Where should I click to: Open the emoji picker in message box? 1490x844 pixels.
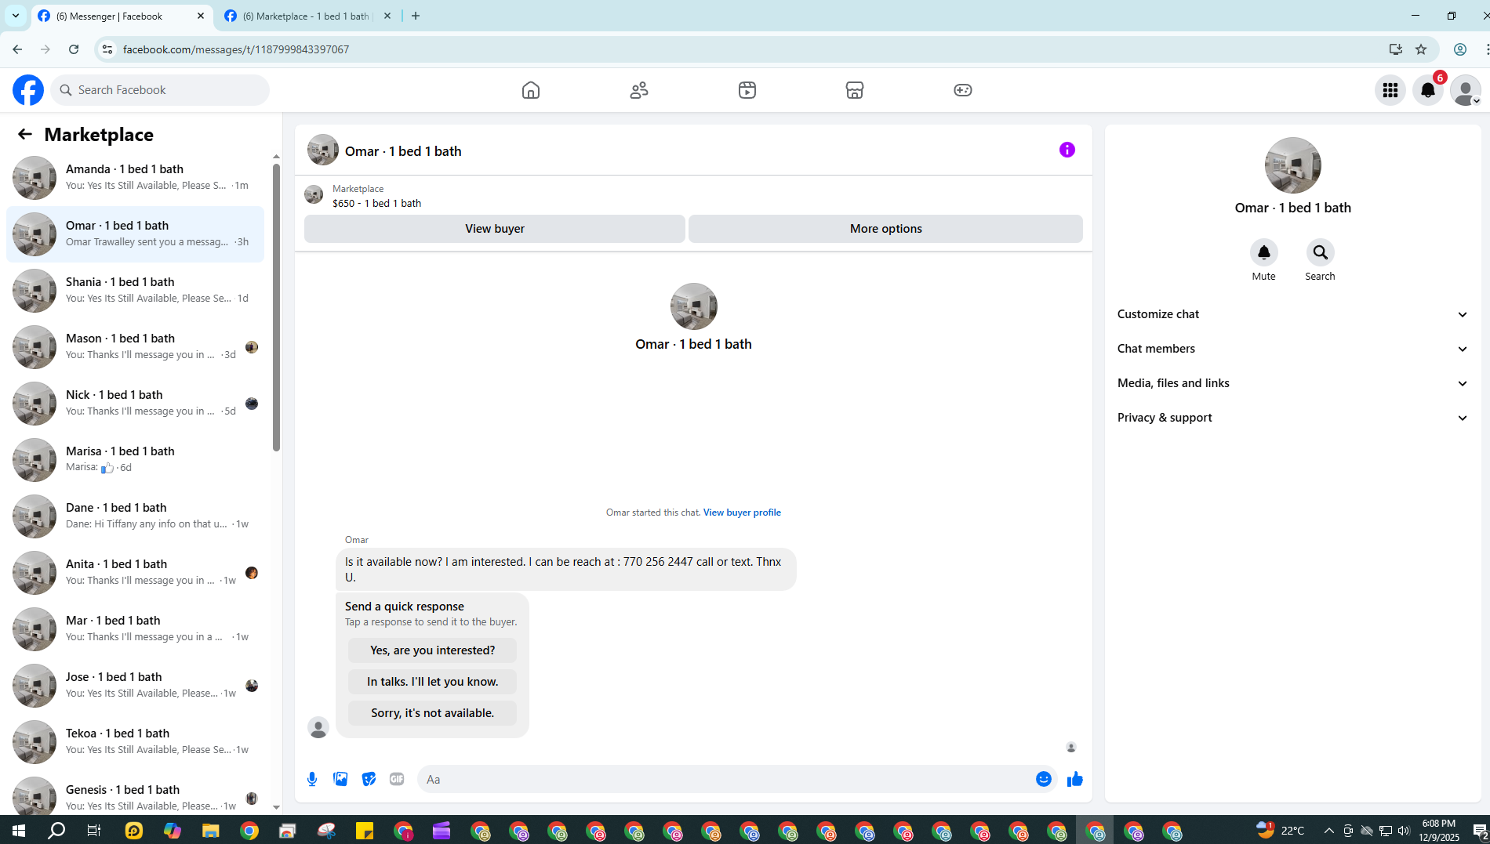[1044, 779]
